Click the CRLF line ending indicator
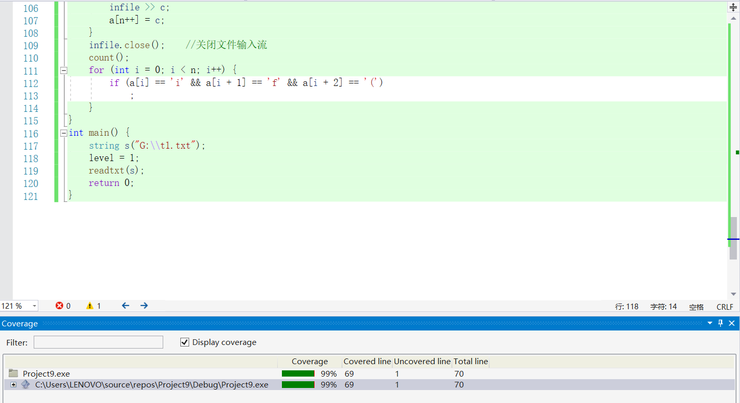This screenshot has width=740, height=403. tap(725, 307)
